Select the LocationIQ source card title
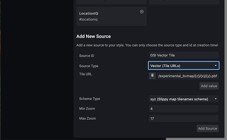The height and width of the screenshot is (140, 227). pyautogui.click(x=89, y=13)
